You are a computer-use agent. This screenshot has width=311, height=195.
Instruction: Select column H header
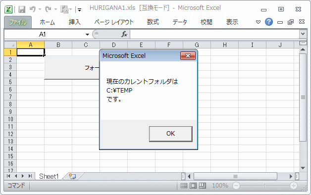pyautogui.click(x=224, y=45)
